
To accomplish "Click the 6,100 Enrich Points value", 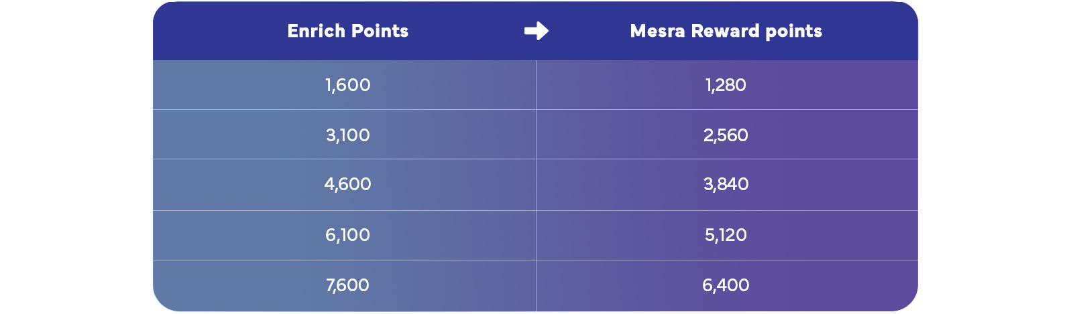I will [347, 235].
